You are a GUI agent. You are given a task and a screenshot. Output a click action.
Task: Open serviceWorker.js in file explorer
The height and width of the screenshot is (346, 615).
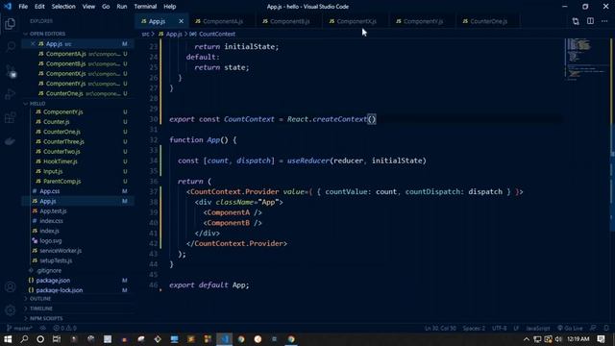click(x=78, y=250)
